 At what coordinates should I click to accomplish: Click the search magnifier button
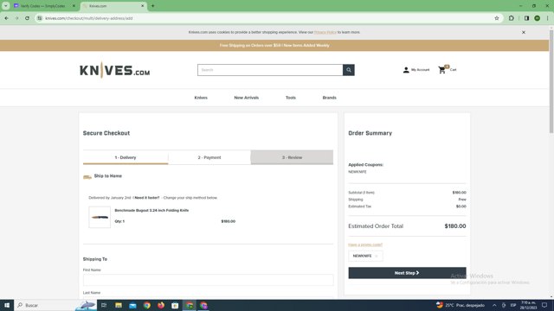[x=348, y=70]
